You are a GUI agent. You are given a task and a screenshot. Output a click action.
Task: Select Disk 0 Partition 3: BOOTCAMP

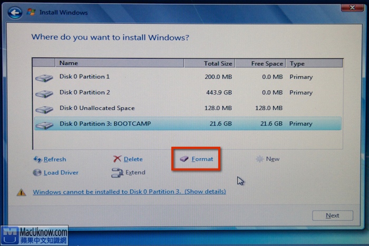pos(158,124)
